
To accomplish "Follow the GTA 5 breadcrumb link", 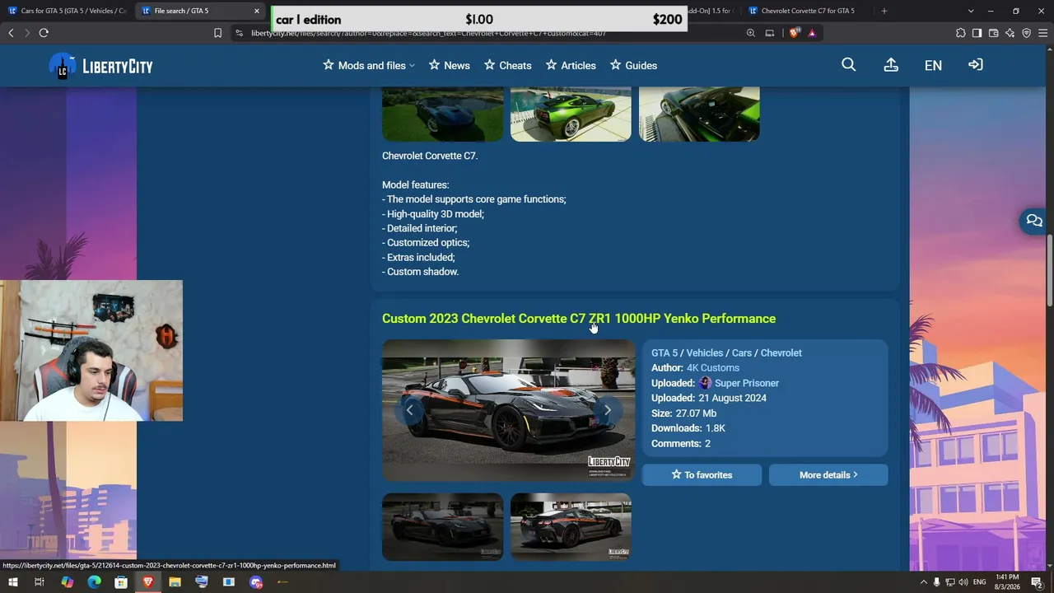I will [x=665, y=353].
